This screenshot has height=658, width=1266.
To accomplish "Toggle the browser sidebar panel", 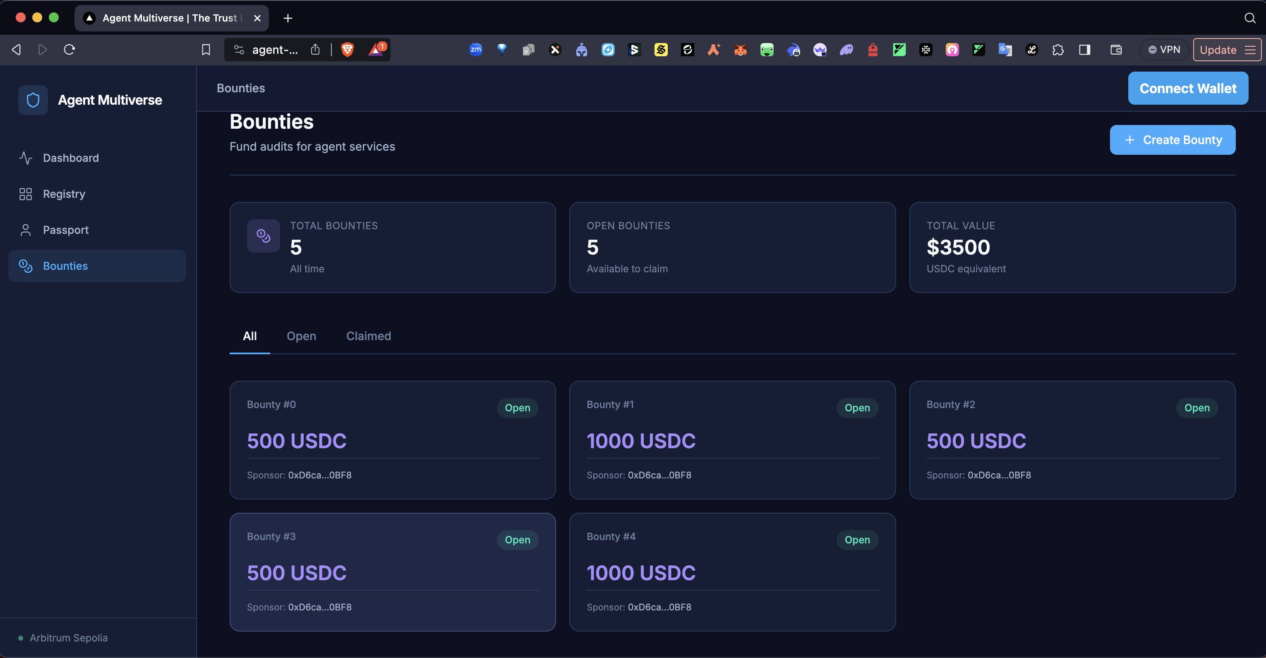I will [x=1084, y=50].
